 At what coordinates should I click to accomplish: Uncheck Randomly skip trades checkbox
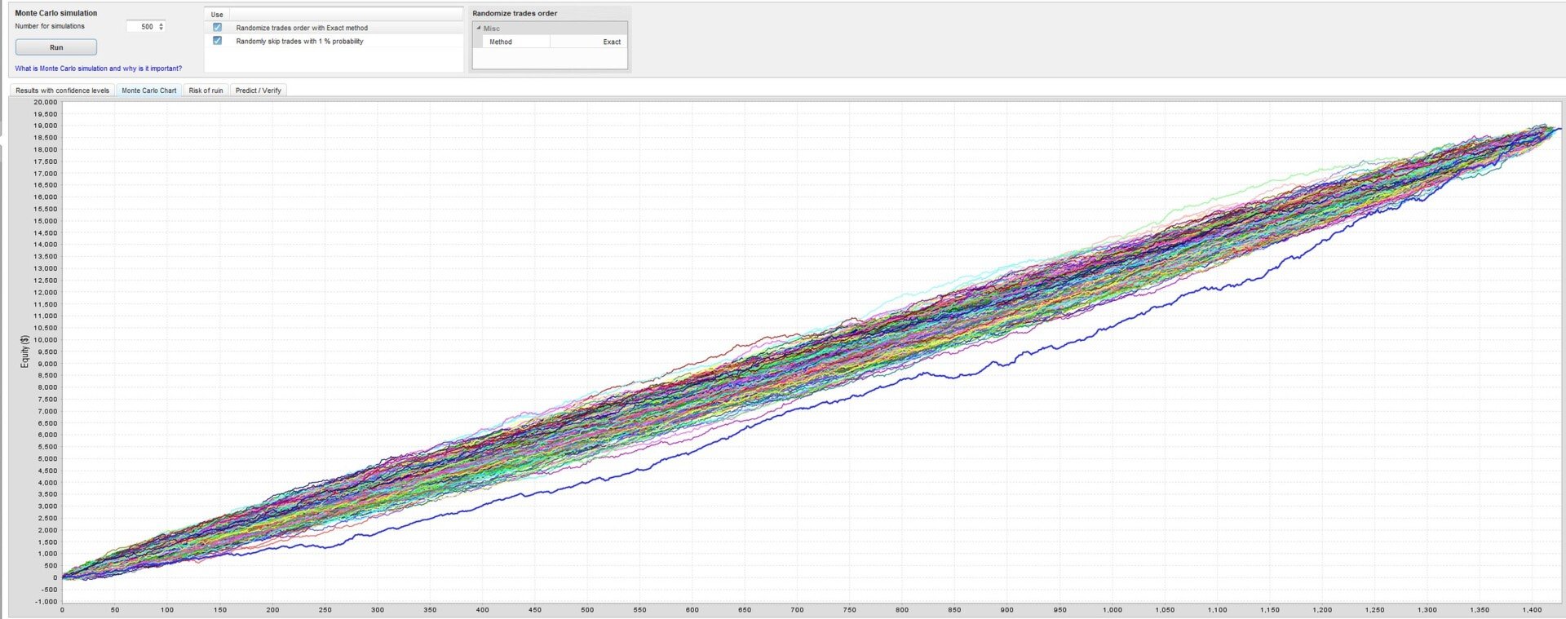(217, 41)
